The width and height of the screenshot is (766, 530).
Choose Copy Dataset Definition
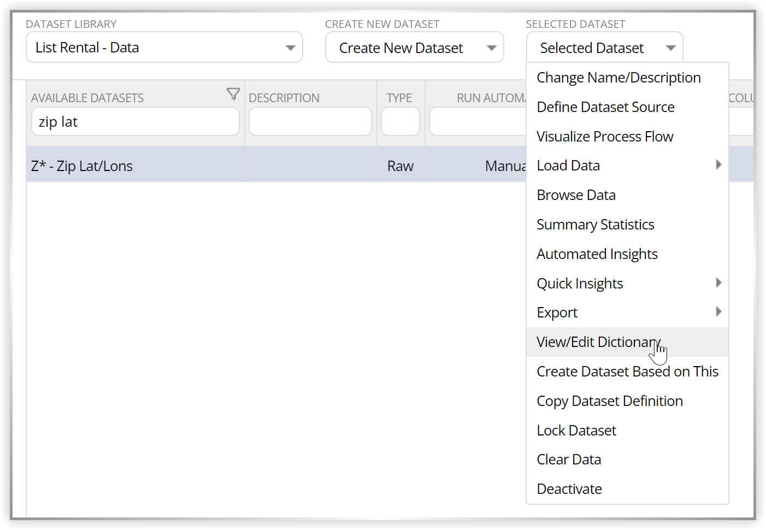point(627,401)
